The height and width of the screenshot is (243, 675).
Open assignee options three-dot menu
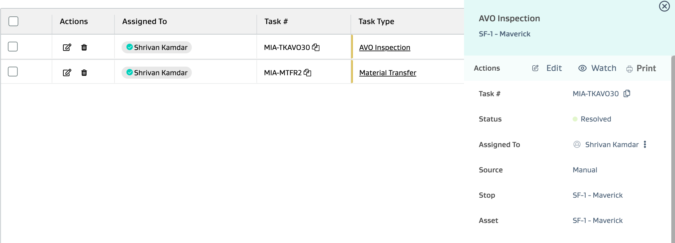645,144
